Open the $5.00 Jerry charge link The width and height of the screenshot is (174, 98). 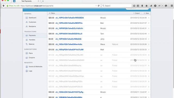point(68,39)
